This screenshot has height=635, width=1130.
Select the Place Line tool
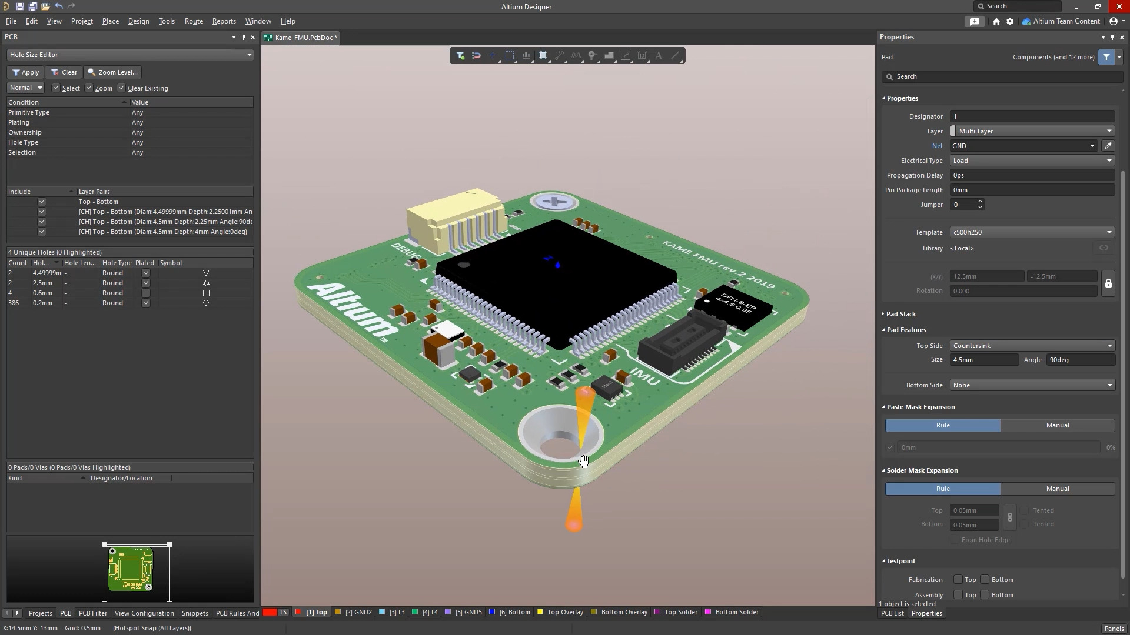675,56
